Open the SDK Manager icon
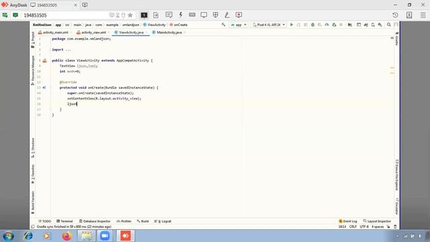This screenshot has width=430, height=242. point(380,25)
